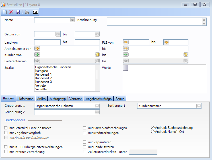The width and height of the screenshot is (212, 160).
Task: Toggle Zeilen unterdrücken checkbox
Action: tap(85, 152)
